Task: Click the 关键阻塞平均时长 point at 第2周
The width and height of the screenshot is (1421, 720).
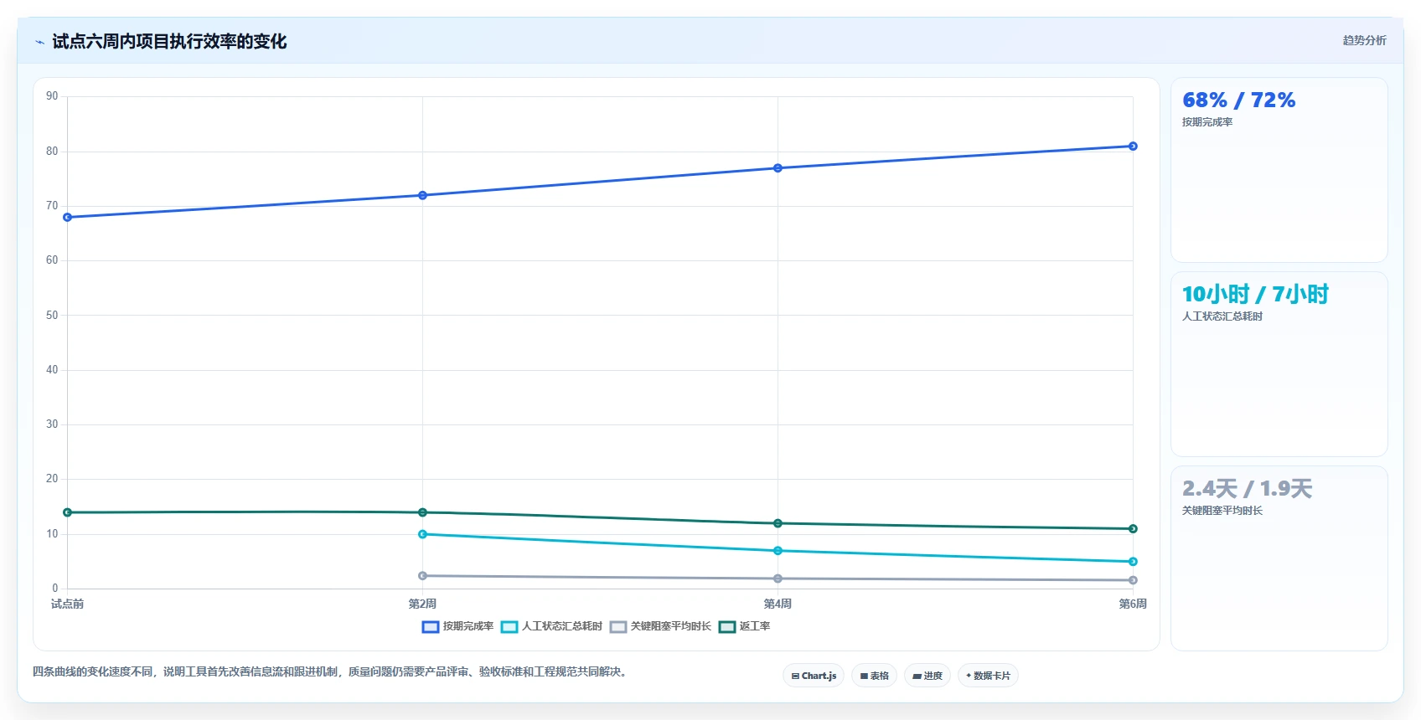Action: pyautogui.click(x=422, y=576)
